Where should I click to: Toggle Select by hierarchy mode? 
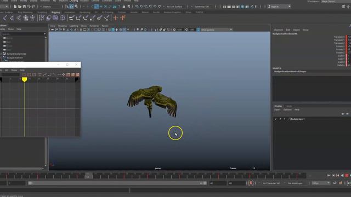pos(67,7)
